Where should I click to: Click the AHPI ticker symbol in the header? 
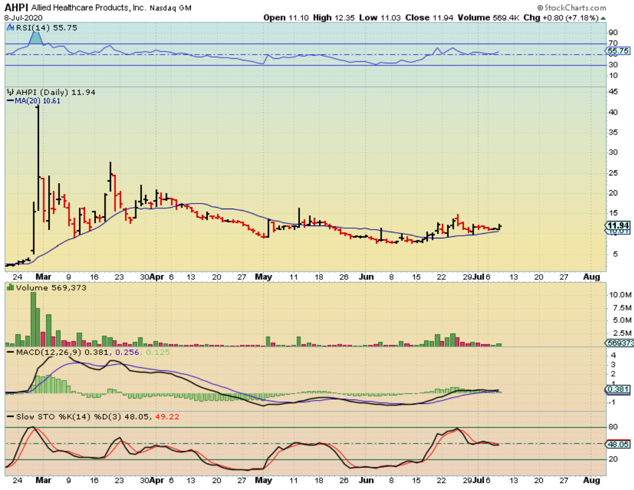[x=16, y=8]
